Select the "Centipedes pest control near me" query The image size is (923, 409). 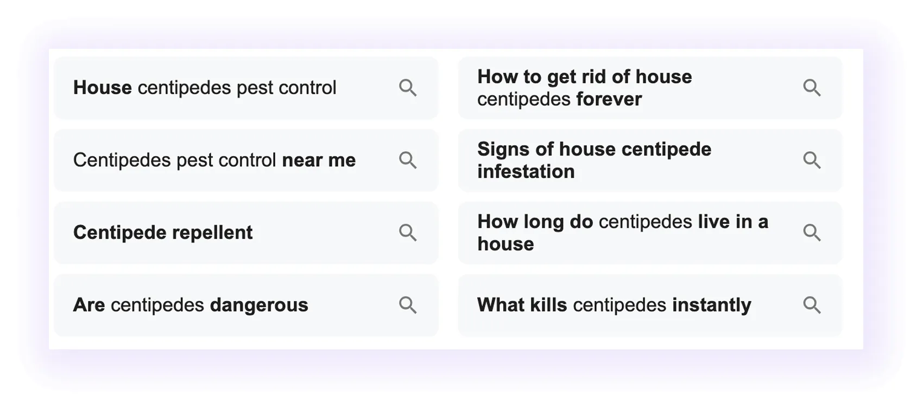tap(215, 160)
